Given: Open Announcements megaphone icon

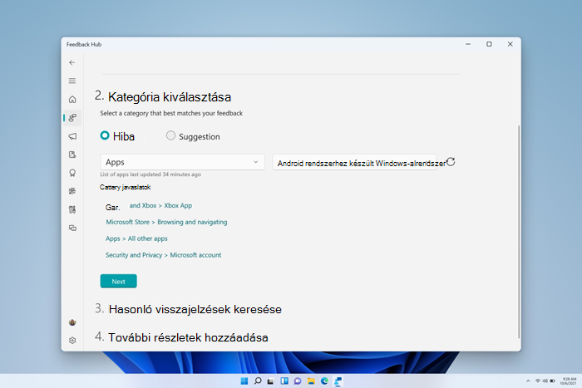Looking at the screenshot, I should [x=72, y=136].
